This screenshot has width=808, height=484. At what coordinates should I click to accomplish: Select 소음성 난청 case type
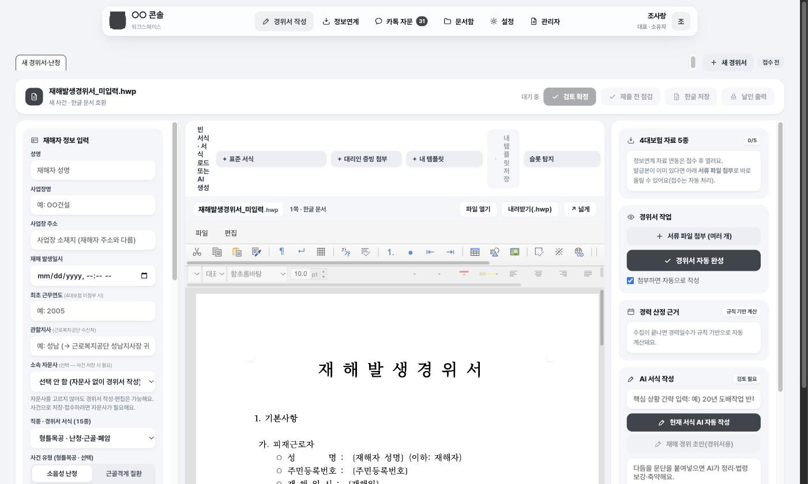(62, 474)
